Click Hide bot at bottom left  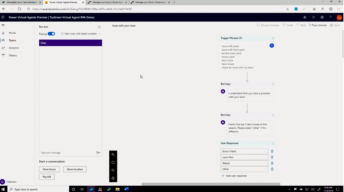pos(8,182)
